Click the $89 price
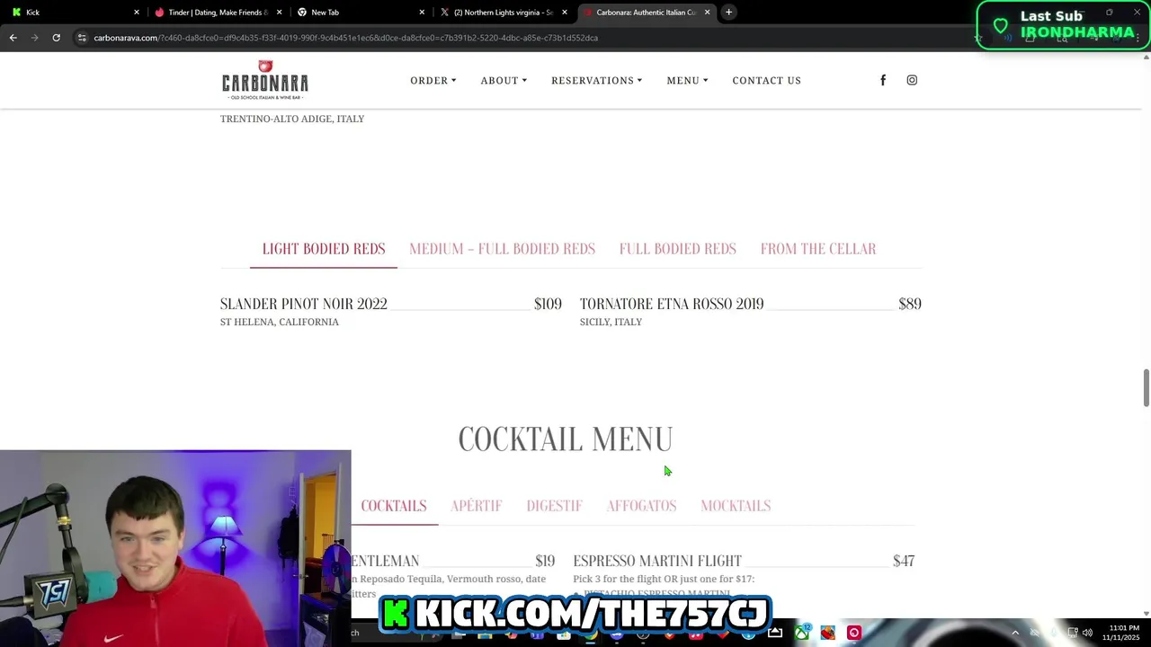 click(910, 304)
